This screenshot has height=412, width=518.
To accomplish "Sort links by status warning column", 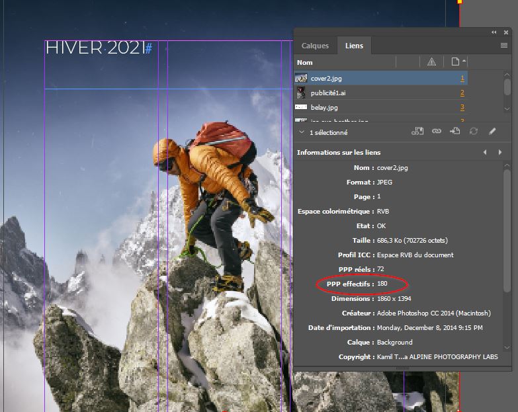I will click(x=431, y=62).
